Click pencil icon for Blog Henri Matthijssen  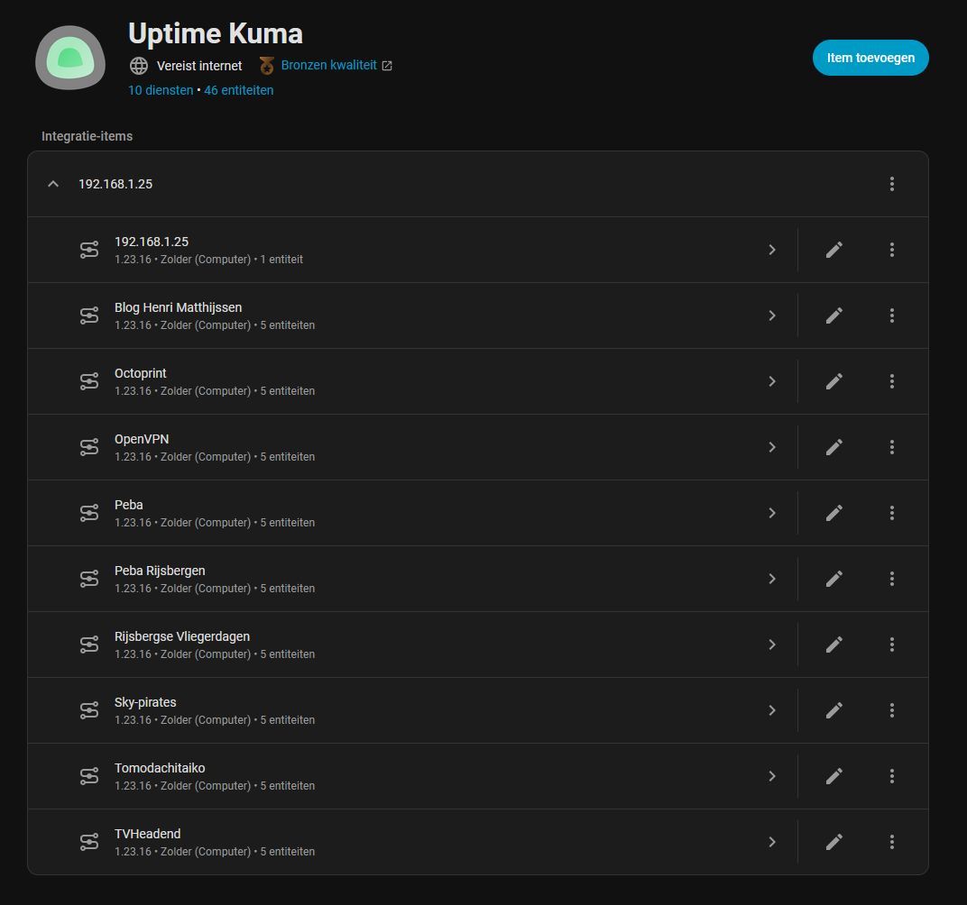click(x=834, y=315)
